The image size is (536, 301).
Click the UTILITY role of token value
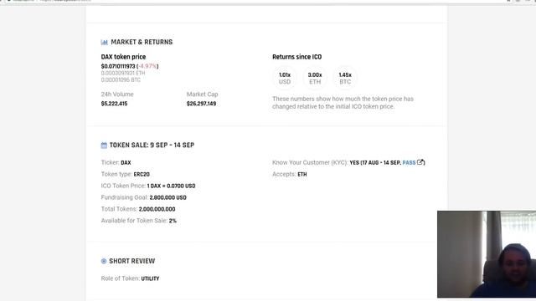coord(150,278)
